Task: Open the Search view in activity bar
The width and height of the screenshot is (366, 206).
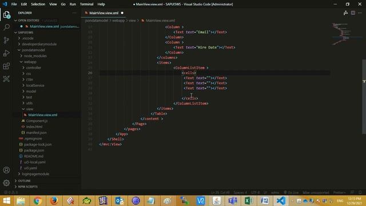Action: [6, 27]
